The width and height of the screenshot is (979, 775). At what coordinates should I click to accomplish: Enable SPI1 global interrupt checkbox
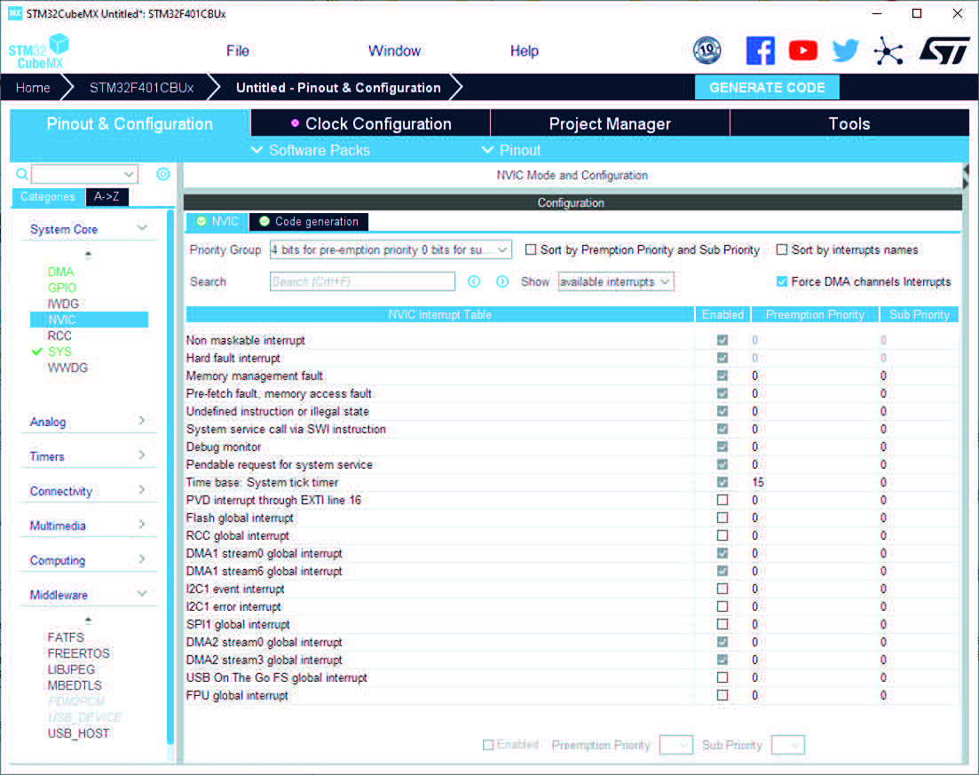(722, 624)
